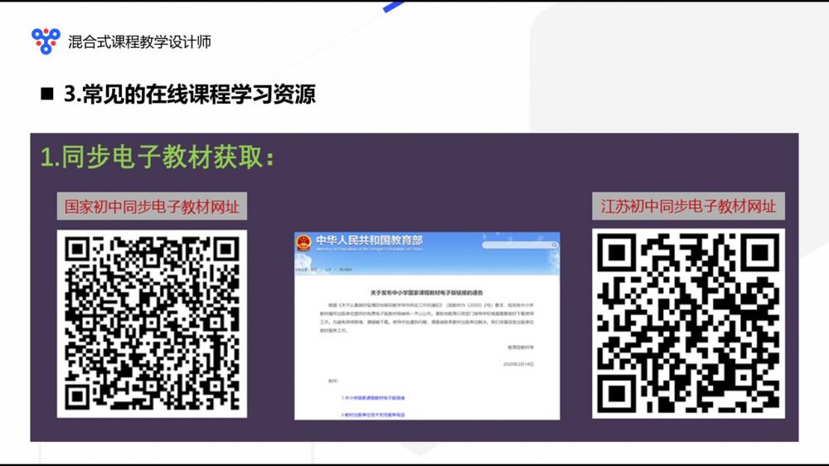Click the 江苏初中同步电子教材网址 QR code
Screen dimensions: 829x466
pos(687,323)
